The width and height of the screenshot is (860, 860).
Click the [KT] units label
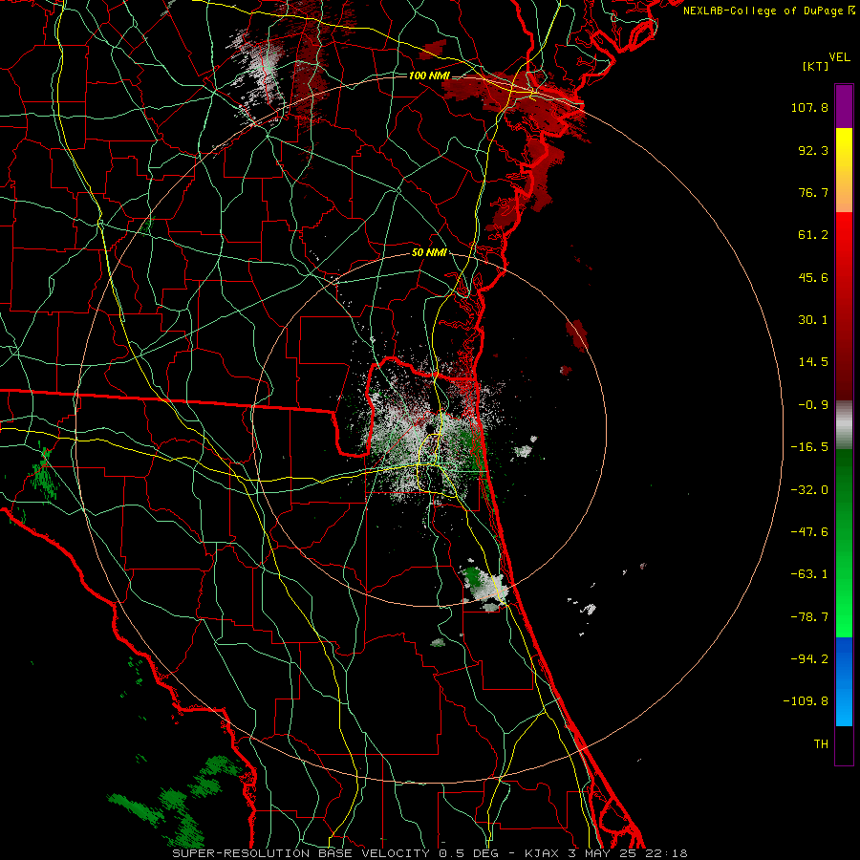[815, 66]
